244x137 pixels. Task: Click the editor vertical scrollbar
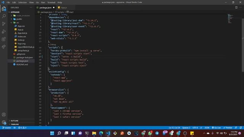[x=243, y=45]
